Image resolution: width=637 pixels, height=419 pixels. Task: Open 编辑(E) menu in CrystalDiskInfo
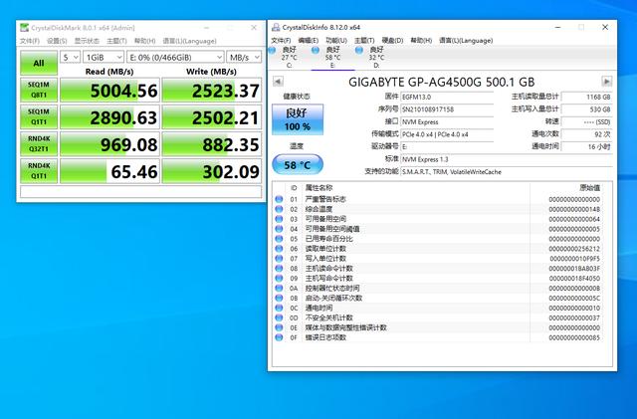point(308,40)
